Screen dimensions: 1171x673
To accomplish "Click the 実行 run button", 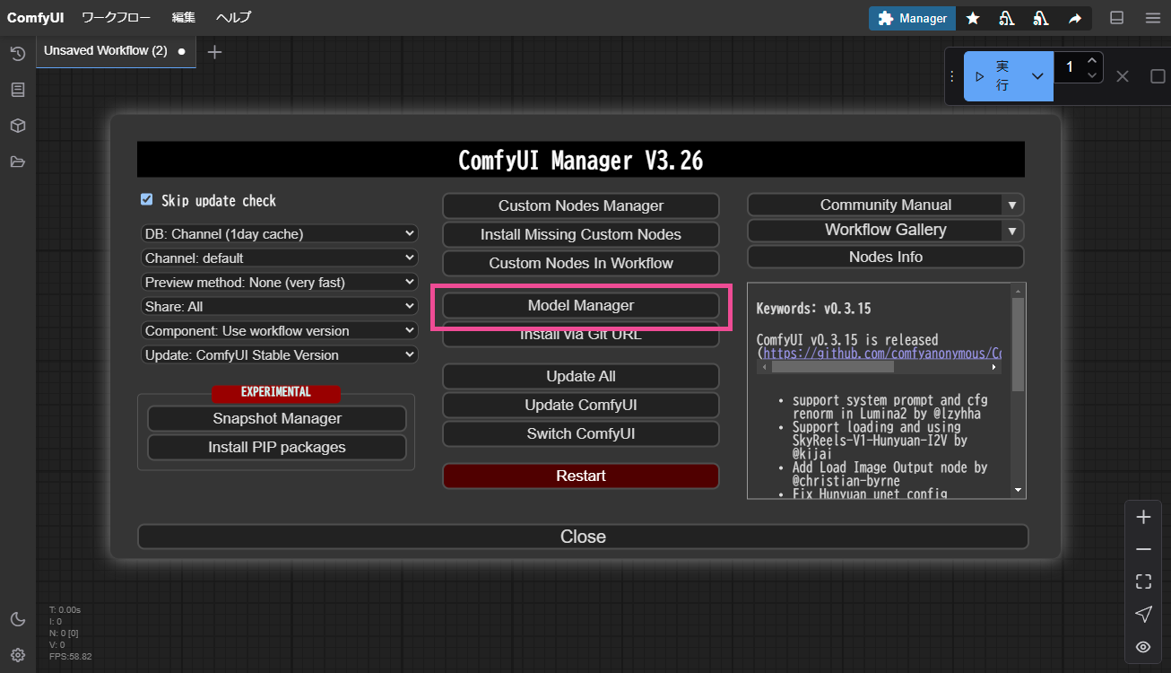I will (x=993, y=76).
